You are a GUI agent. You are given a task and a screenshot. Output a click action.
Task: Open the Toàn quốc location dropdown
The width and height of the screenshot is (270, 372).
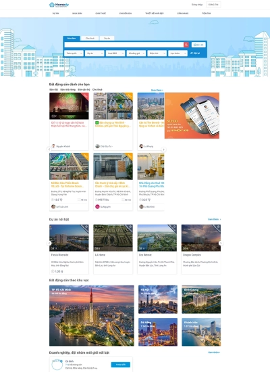(x=74, y=53)
